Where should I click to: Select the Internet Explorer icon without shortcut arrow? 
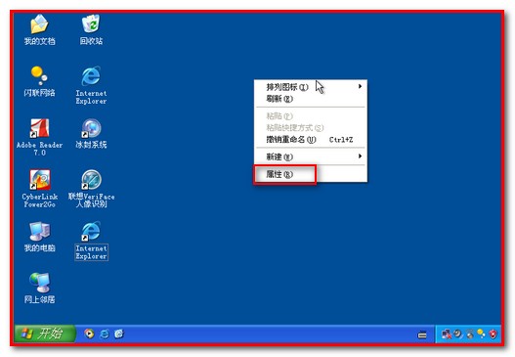pos(91,85)
